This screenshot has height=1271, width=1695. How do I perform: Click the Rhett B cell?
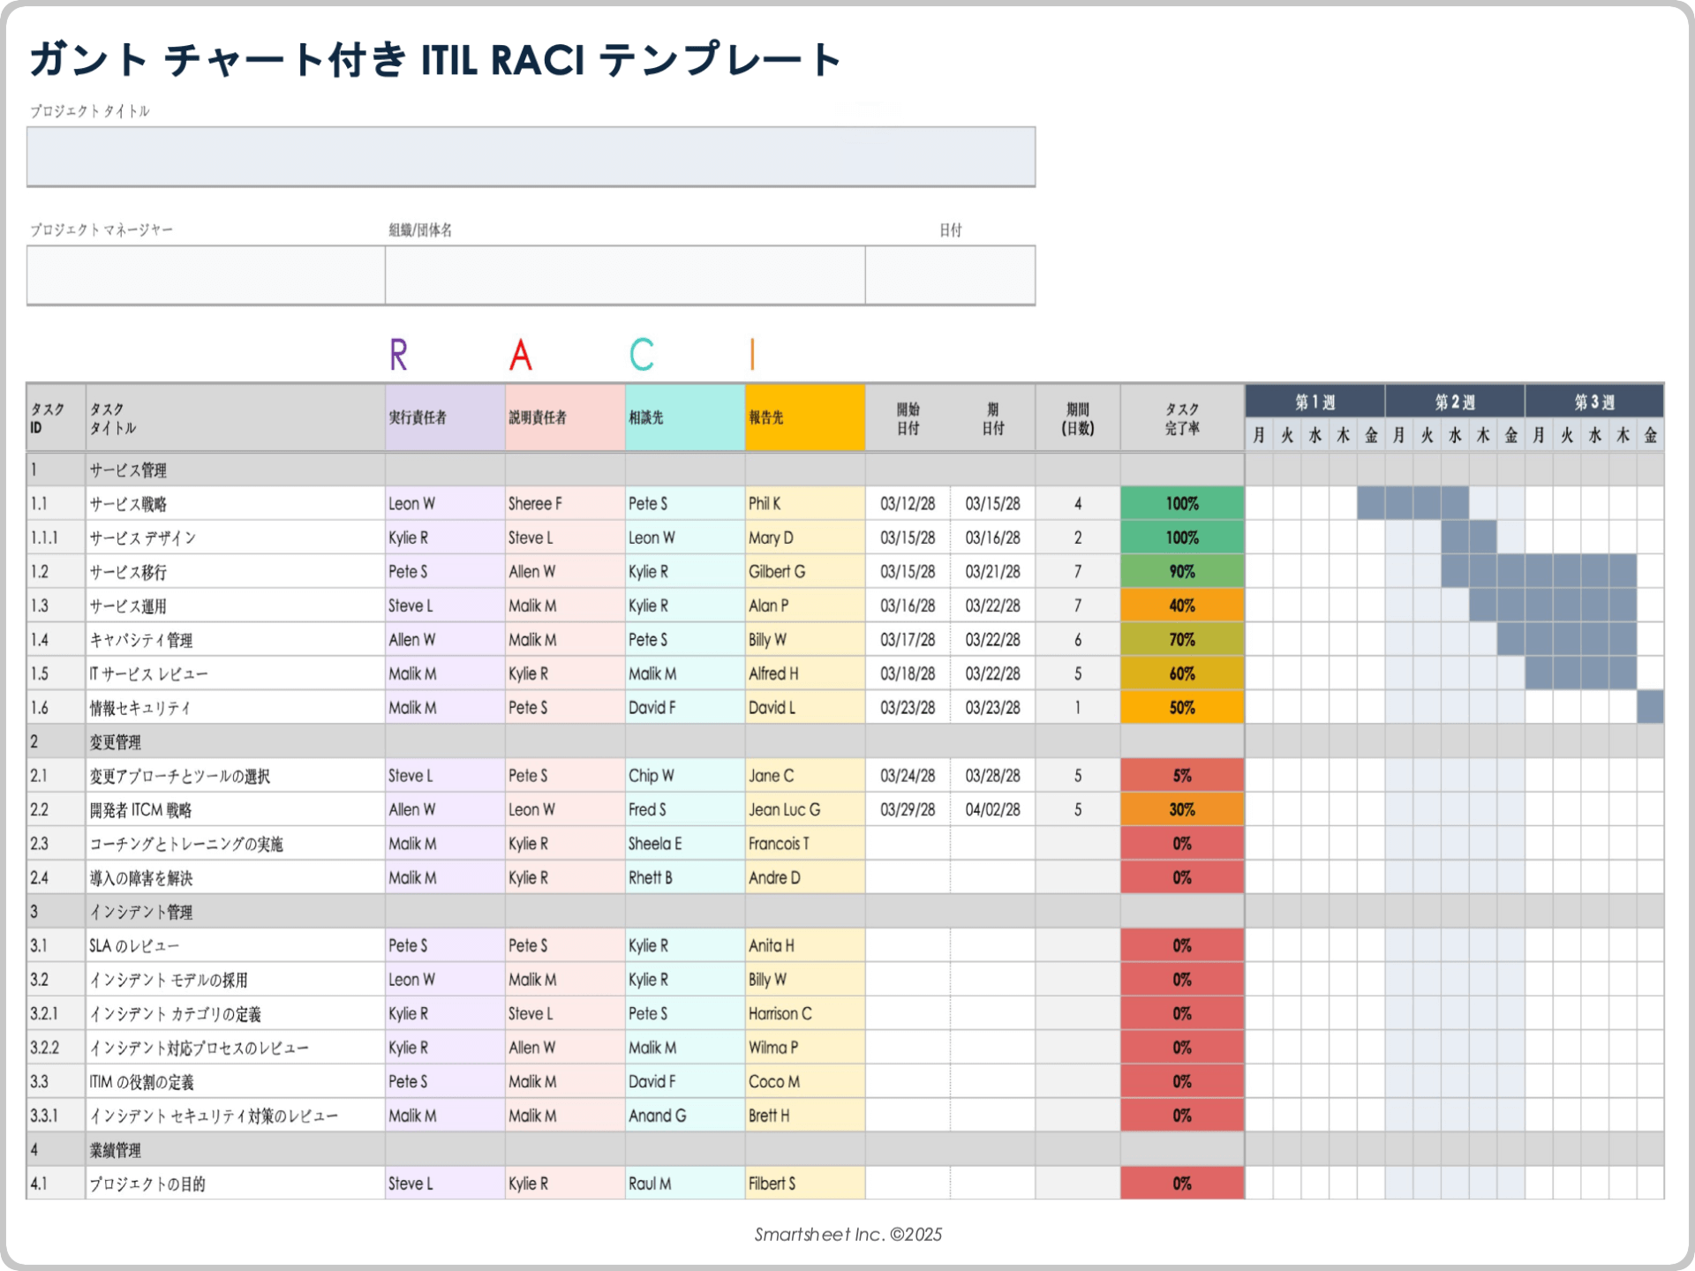tap(685, 877)
